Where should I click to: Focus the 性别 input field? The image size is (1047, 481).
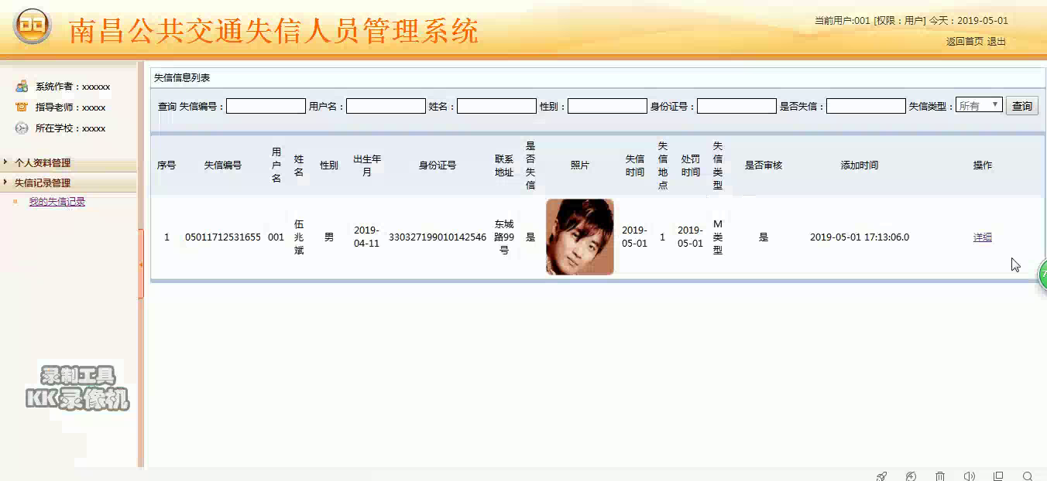point(607,106)
